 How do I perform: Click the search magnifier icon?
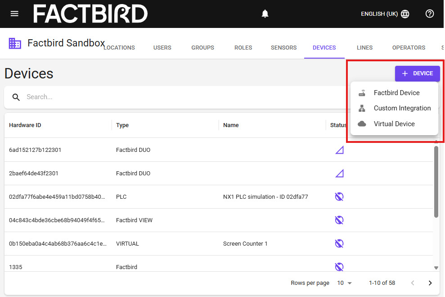16,97
